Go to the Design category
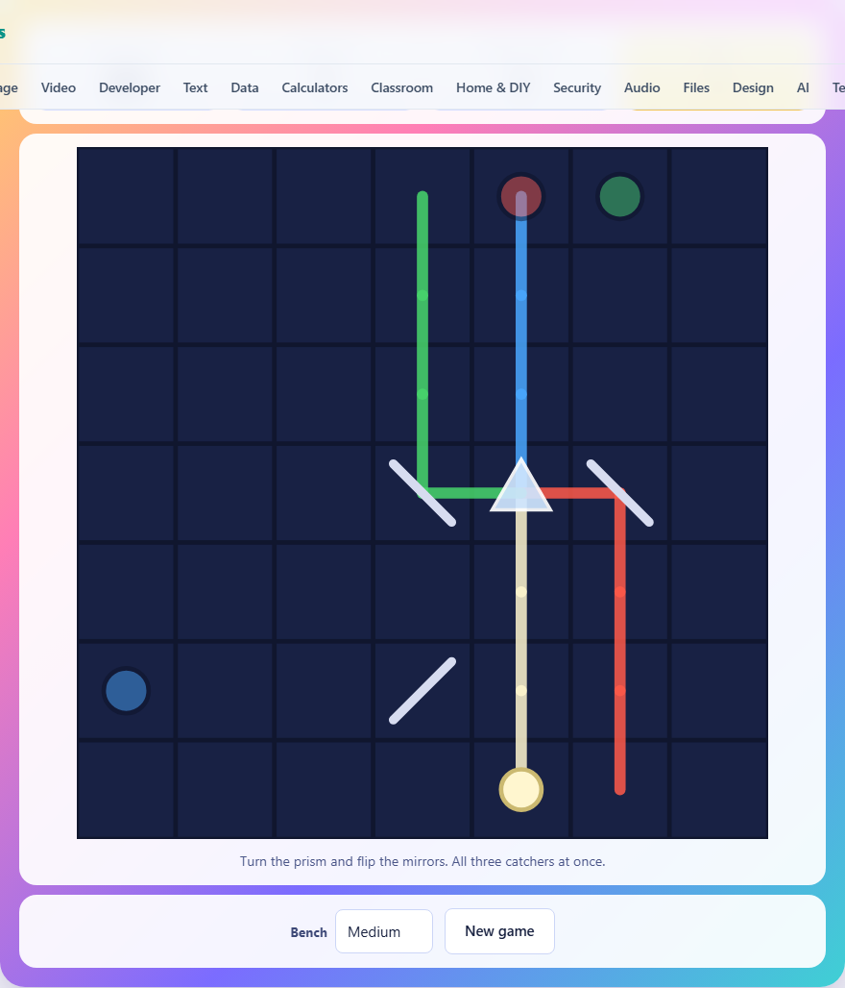Image resolution: width=845 pixels, height=988 pixels. [x=753, y=87]
